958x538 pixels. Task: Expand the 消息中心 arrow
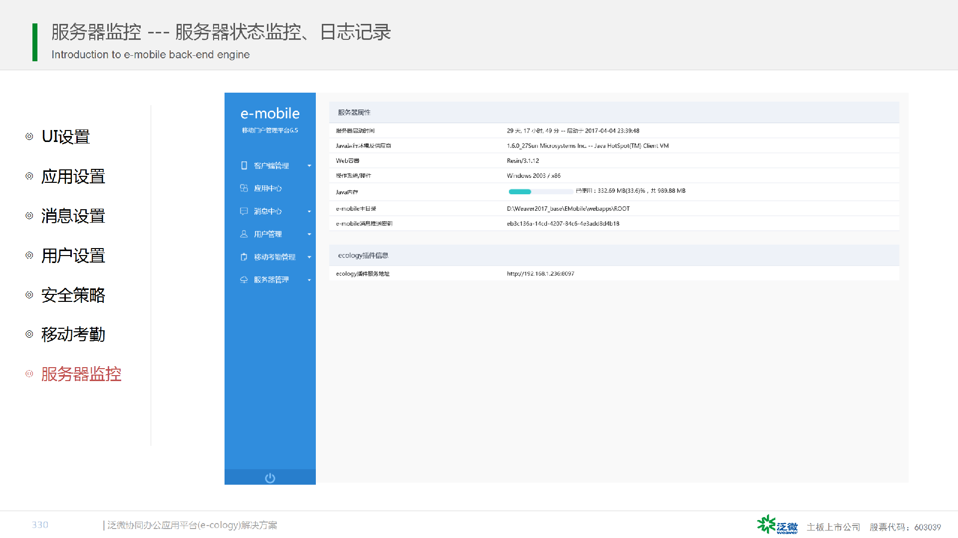click(309, 211)
